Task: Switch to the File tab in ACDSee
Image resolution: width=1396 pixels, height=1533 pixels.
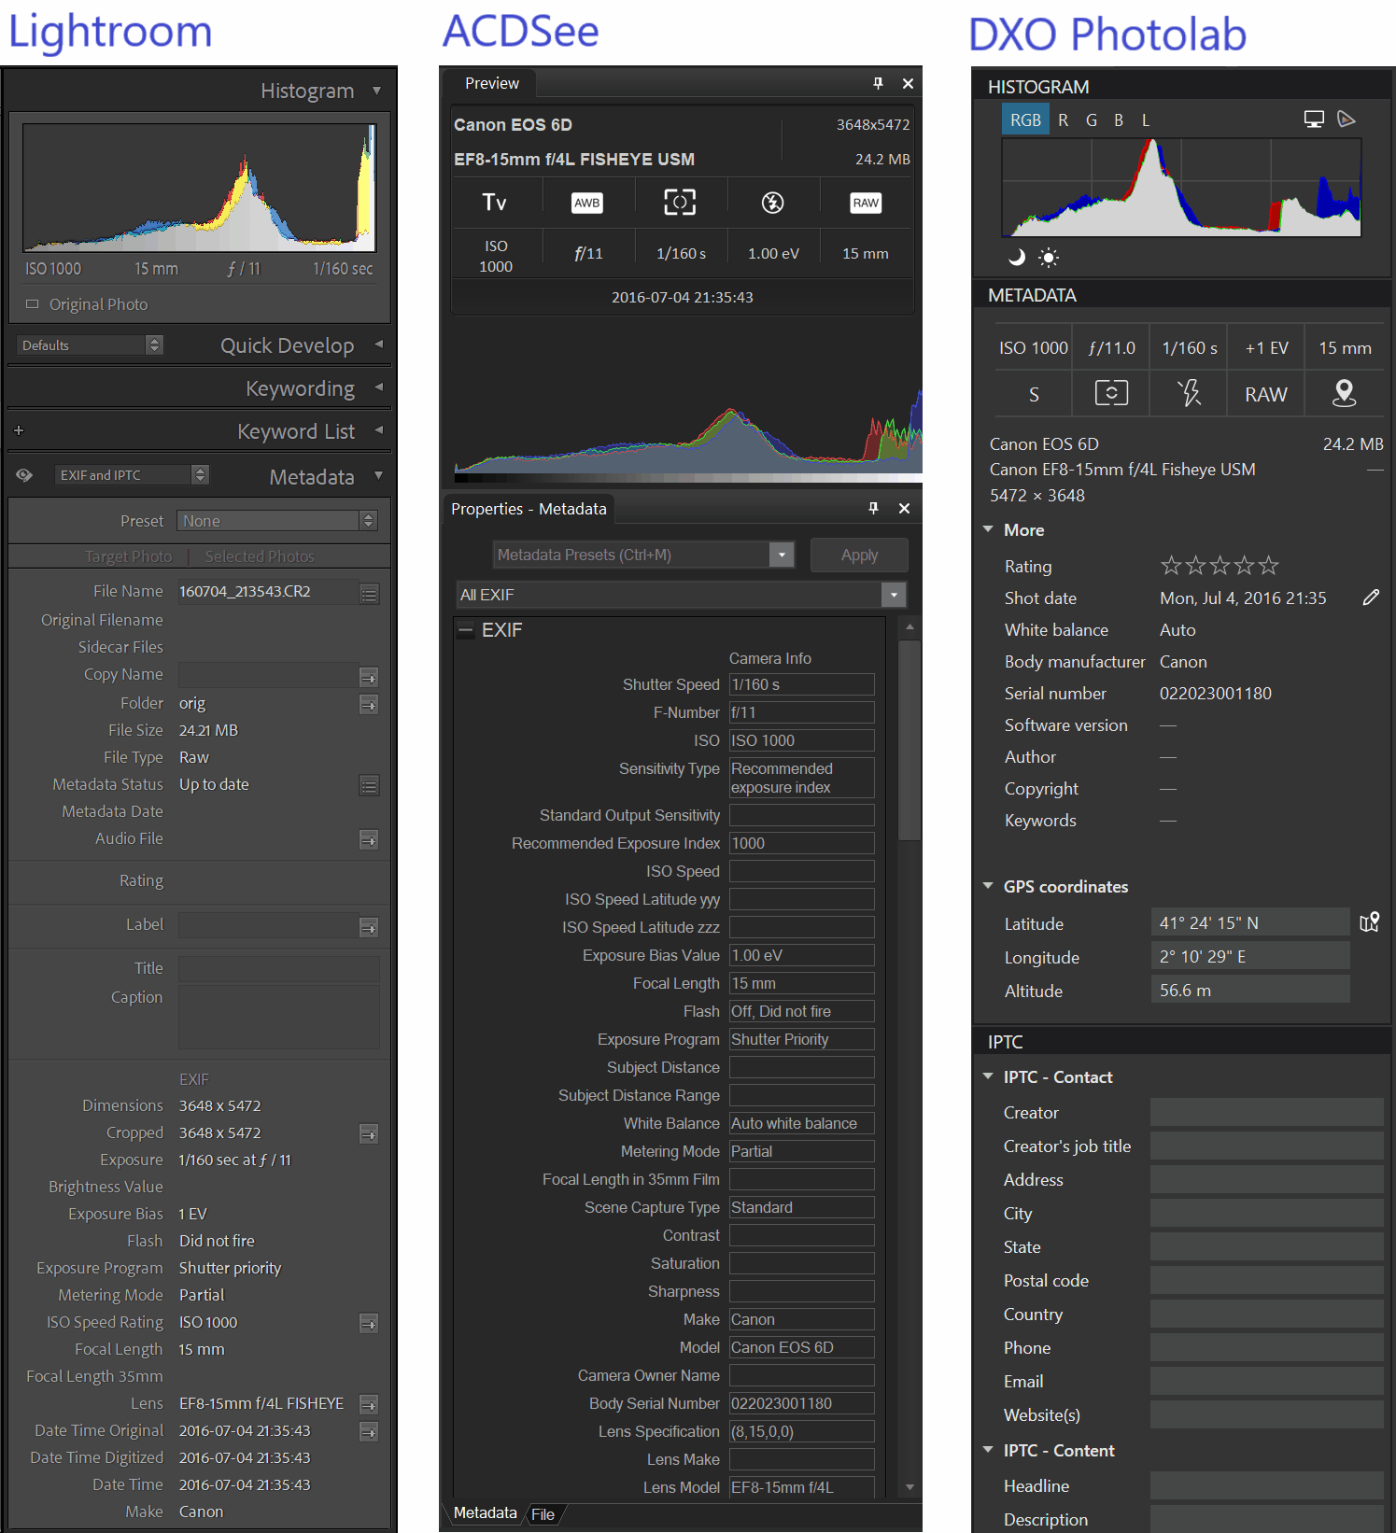Action: point(543,1514)
